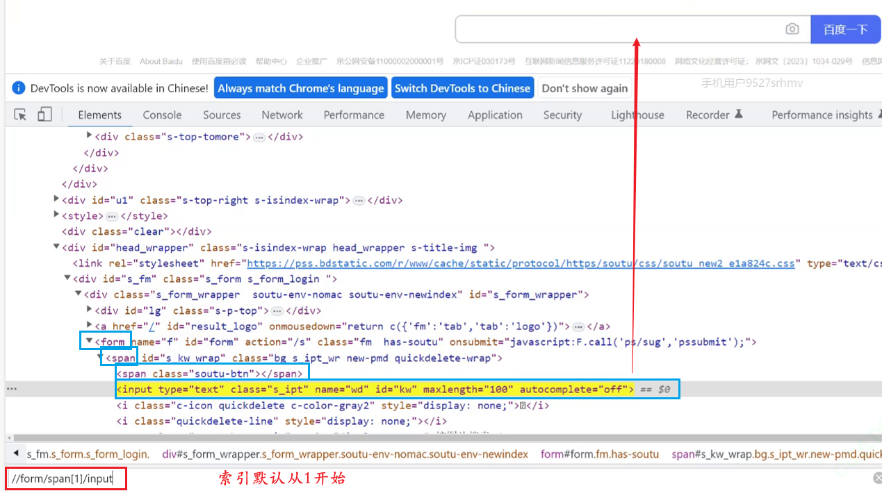This screenshot has height=491, width=882.
Task: Collapse the form element node
Action: point(89,341)
